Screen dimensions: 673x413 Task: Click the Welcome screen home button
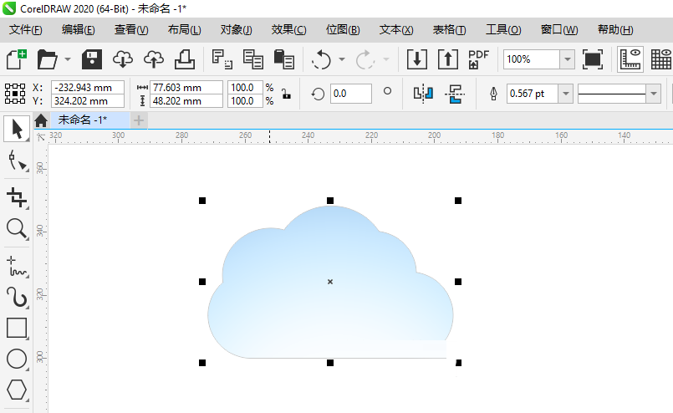pos(40,121)
